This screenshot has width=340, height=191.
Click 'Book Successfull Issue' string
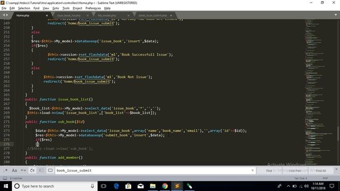pos(144,55)
